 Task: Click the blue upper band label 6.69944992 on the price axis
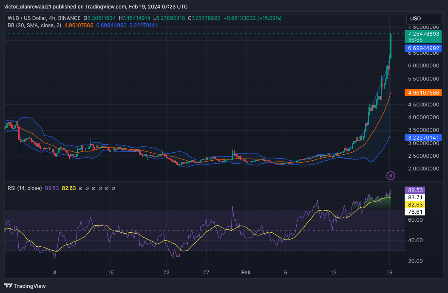click(x=423, y=48)
